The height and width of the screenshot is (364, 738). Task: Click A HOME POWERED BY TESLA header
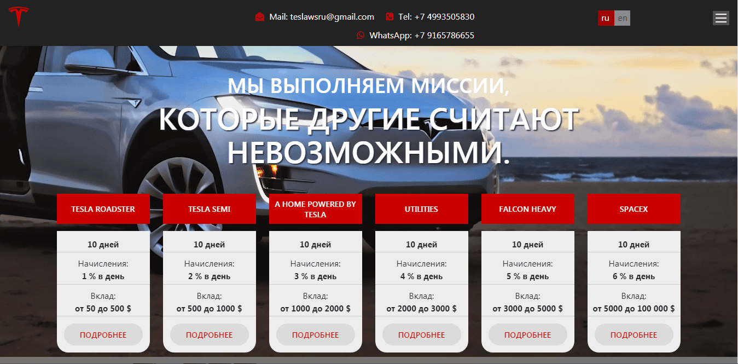[x=315, y=209]
